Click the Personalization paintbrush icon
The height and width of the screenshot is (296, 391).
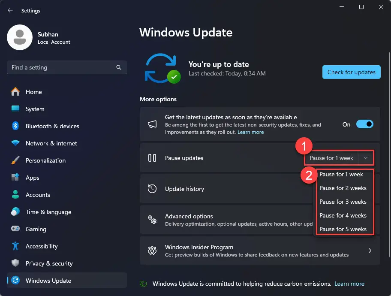tap(15, 160)
